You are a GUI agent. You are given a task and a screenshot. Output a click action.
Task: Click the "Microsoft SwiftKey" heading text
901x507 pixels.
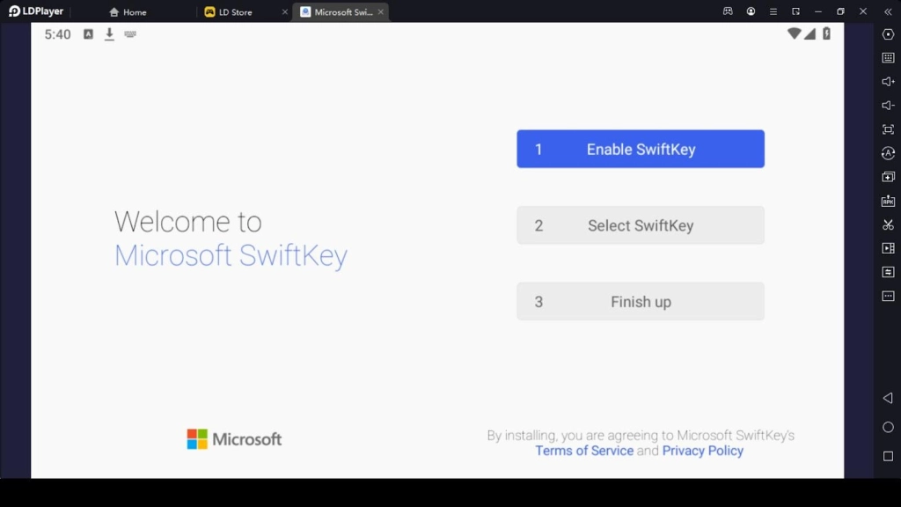(x=231, y=255)
